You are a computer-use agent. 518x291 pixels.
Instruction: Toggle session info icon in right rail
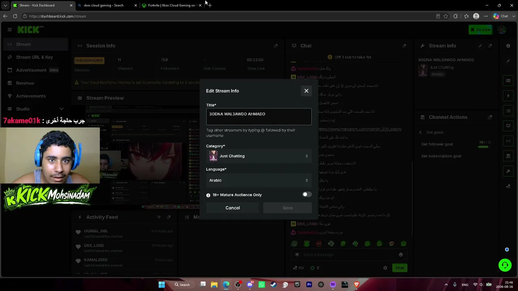click(x=508, y=141)
